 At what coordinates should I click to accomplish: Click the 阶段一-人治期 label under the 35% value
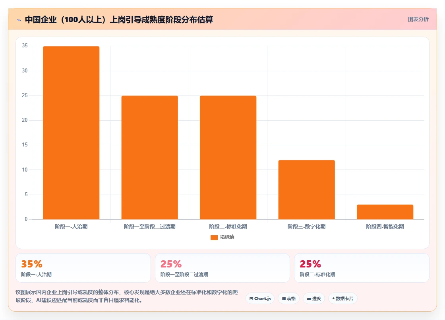click(x=36, y=275)
